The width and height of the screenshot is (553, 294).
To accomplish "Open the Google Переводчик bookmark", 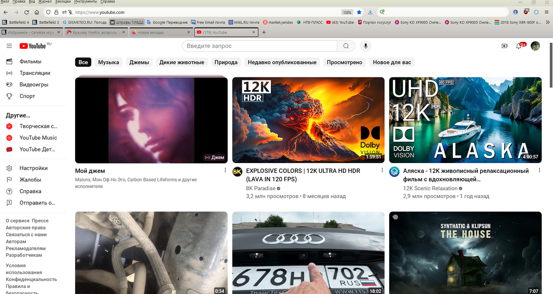I will [167, 22].
